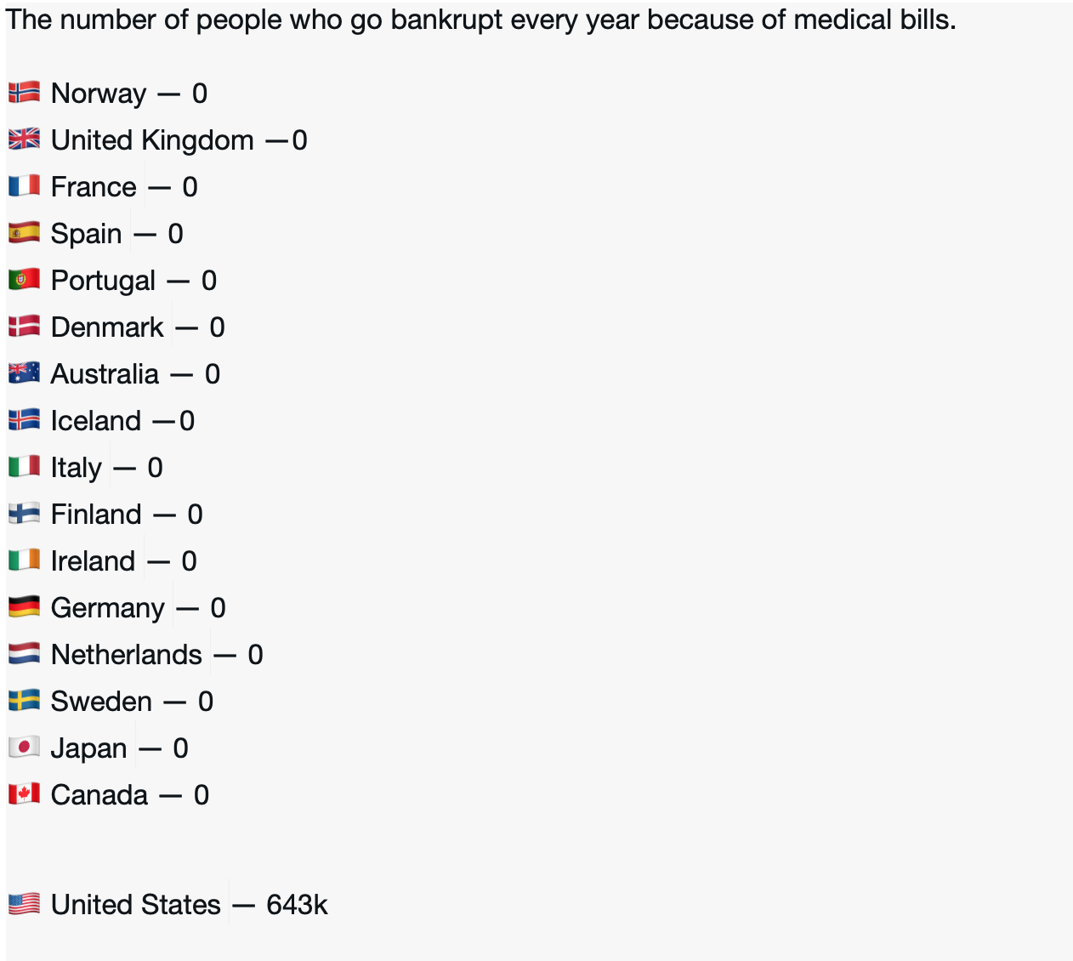Click the Canada flag emoji
Viewport: 1073px width, 961px height.
(x=24, y=793)
